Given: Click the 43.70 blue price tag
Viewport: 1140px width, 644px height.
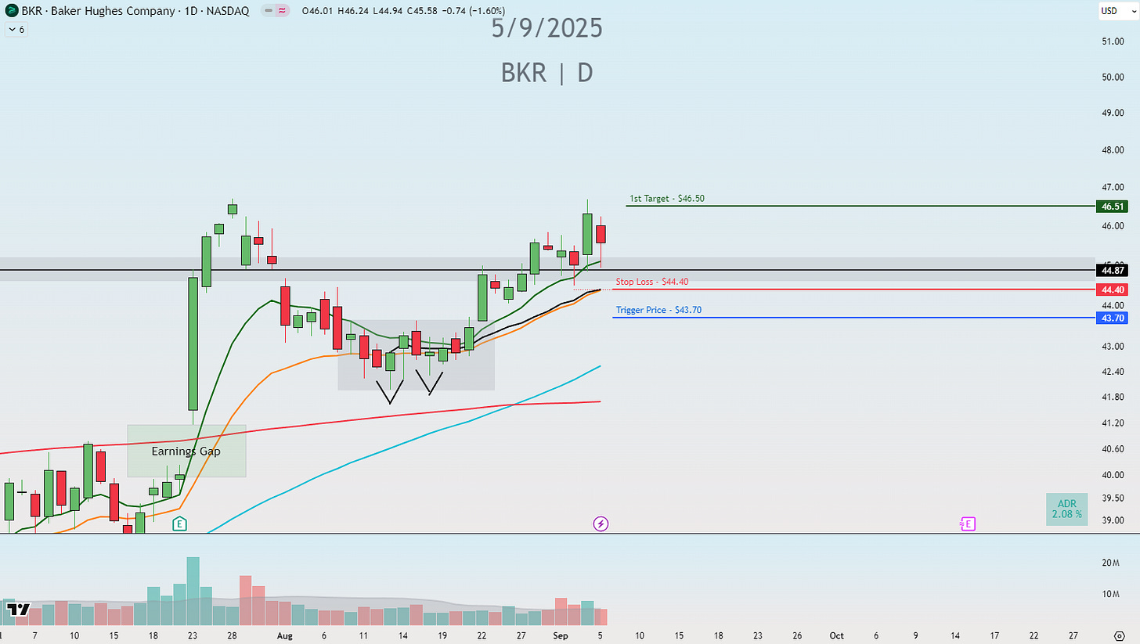Looking at the screenshot, I should pyautogui.click(x=1113, y=318).
